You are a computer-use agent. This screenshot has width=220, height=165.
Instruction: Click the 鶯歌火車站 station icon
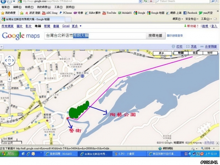(82, 76)
